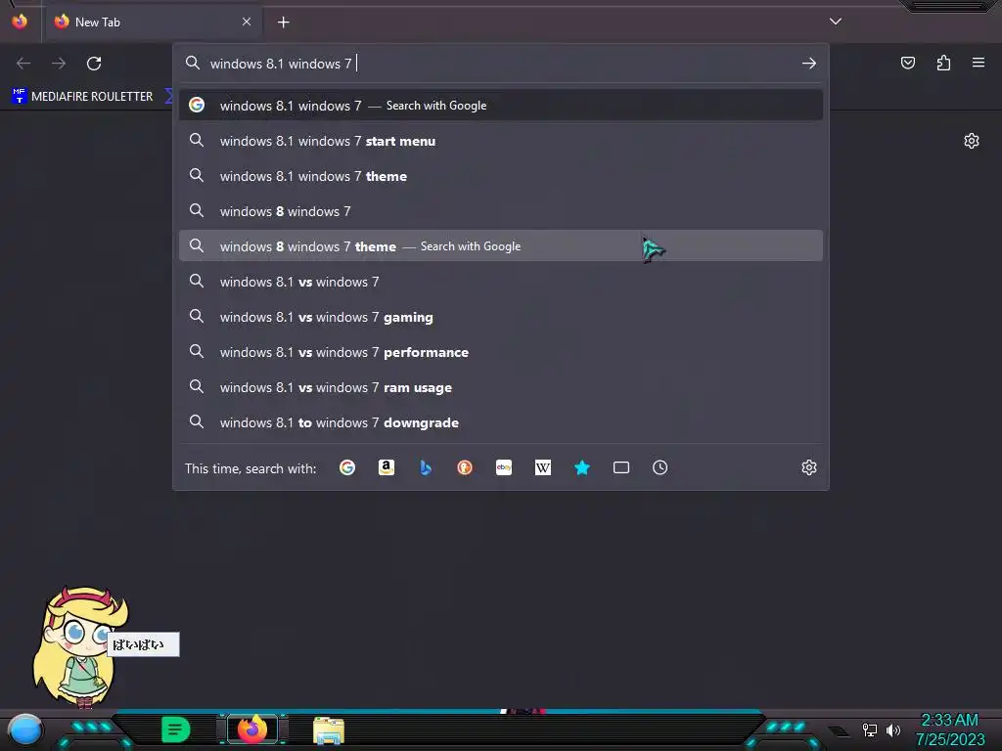Select 'windows 8.1 windows 7' Search with Google
Viewport: 1002px width, 751px height.
tap(500, 106)
